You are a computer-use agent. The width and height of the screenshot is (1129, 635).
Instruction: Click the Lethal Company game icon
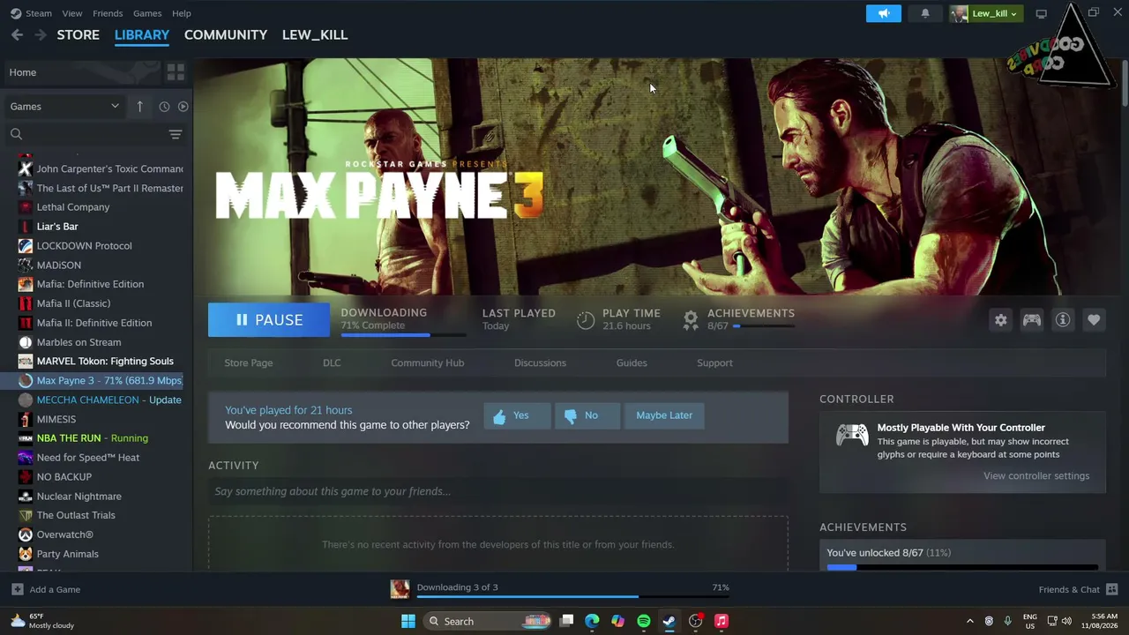pyautogui.click(x=25, y=207)
